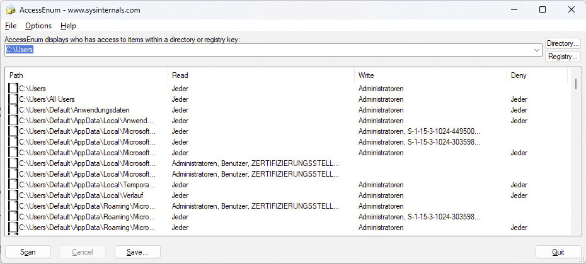
Task: Select the AppData\Local\Anwend... path
Action: tap(86, 121)
